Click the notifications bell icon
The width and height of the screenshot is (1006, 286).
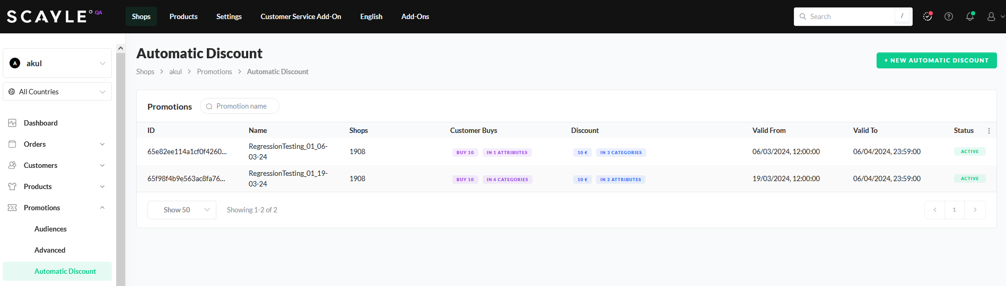(x=969, y=16)
